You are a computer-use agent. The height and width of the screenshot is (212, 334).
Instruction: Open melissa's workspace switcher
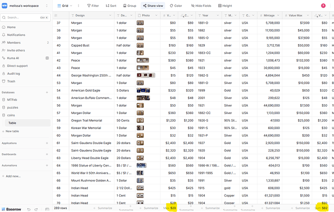click(25, 6)
